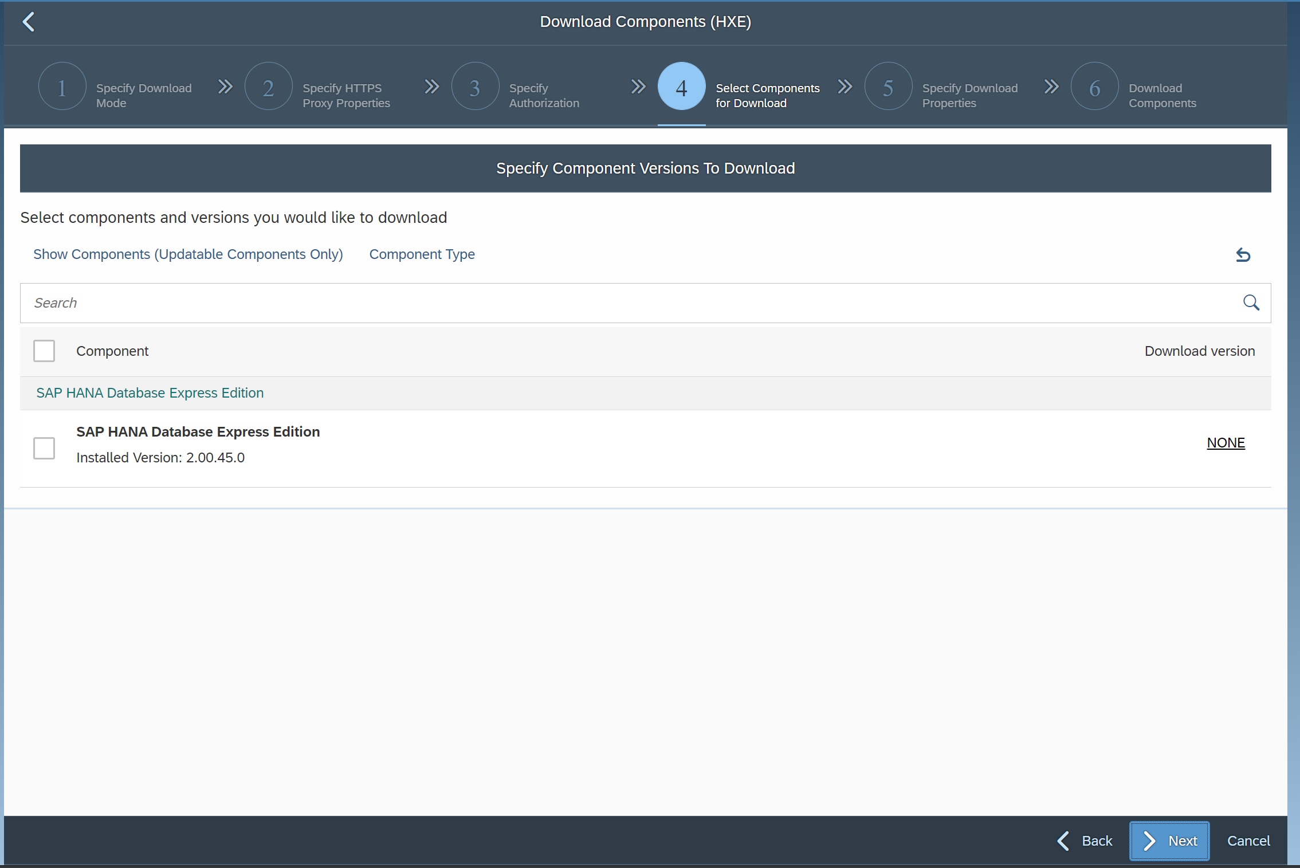Select step 2 circle icon
The image size is (1300, 868).
pos(268,87)
